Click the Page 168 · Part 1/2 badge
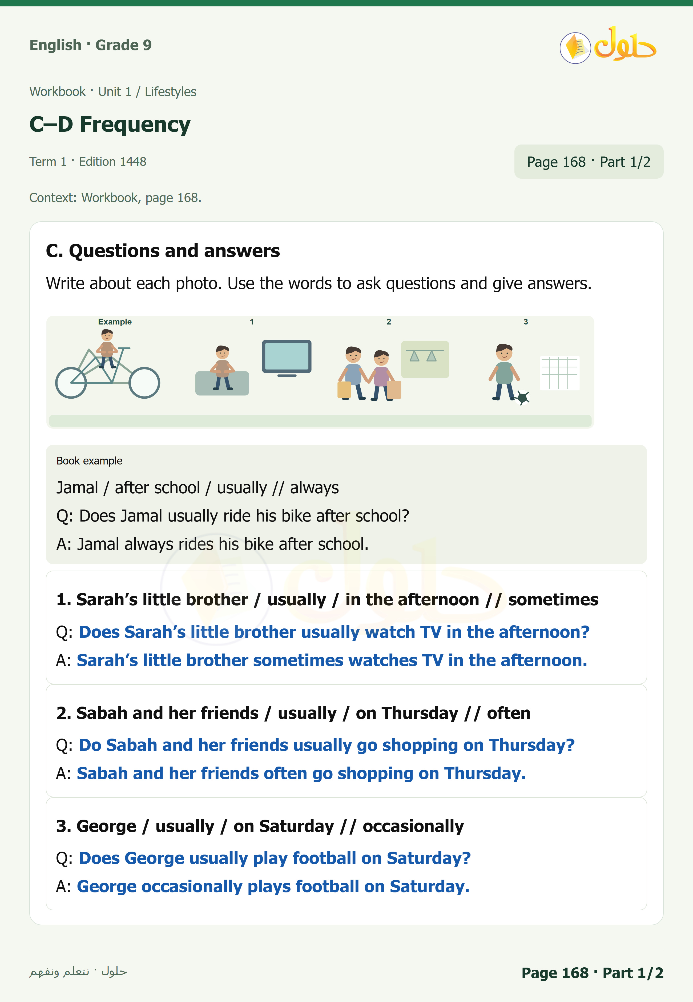The image size is (693, 1002). pos(588,162)
